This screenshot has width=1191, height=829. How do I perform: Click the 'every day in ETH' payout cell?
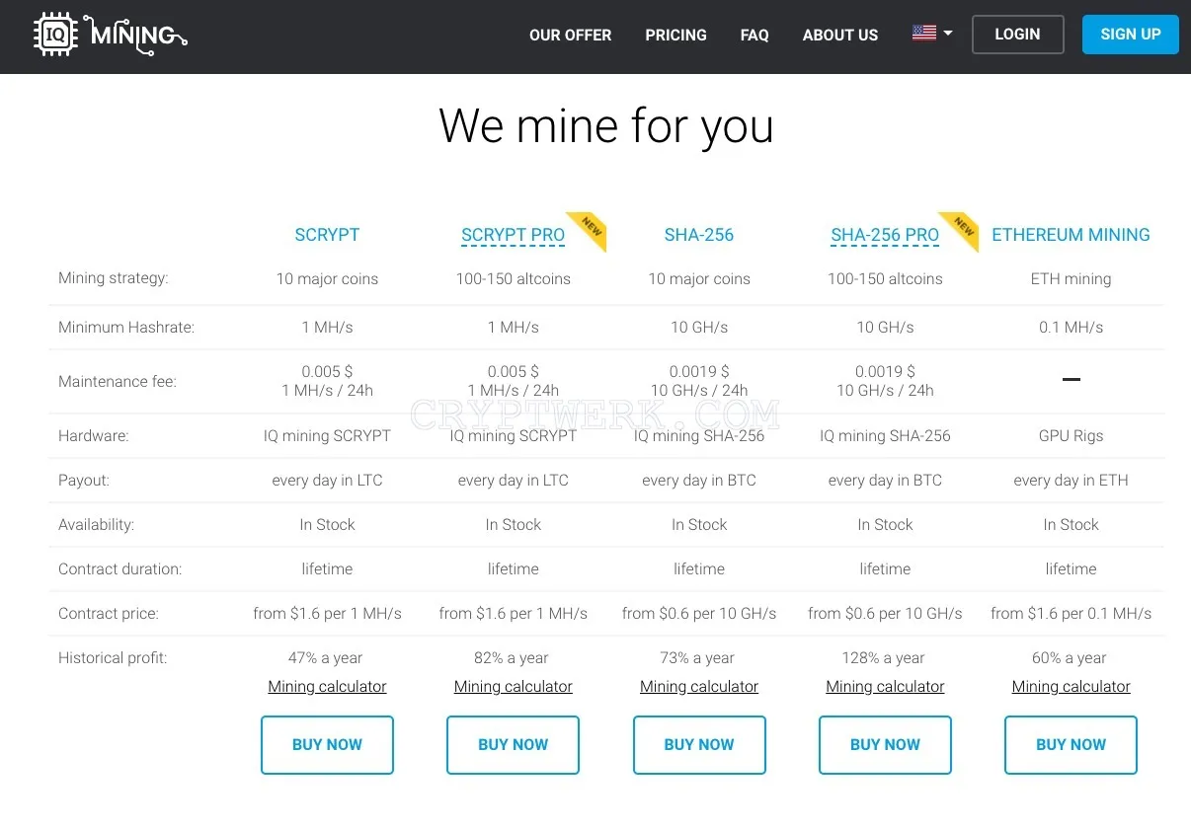[1071, 481]
